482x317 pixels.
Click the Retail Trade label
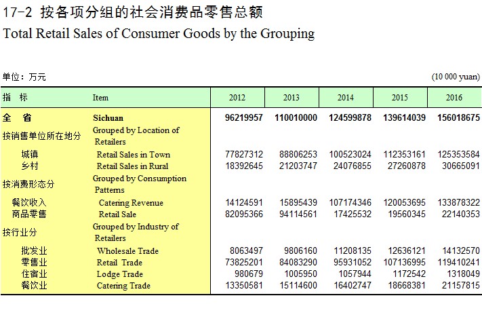119,263
